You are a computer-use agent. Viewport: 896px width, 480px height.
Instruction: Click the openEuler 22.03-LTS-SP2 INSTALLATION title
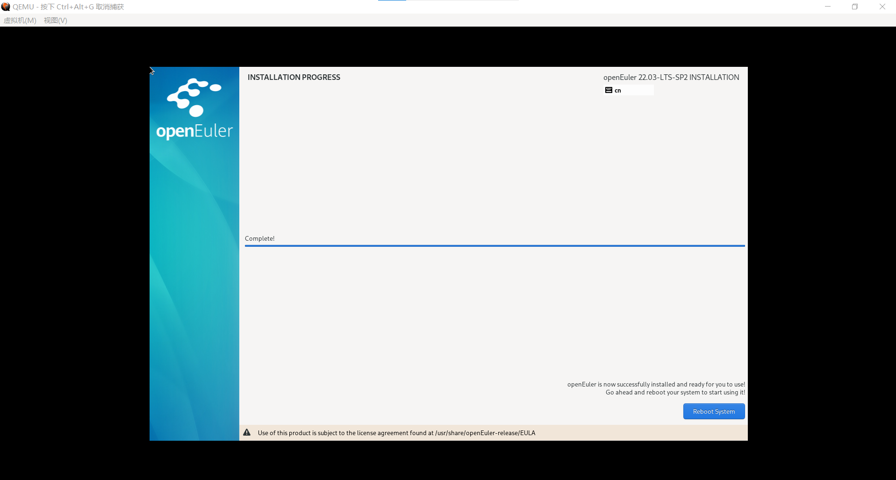pyautogui.click(x=671, y=77)
